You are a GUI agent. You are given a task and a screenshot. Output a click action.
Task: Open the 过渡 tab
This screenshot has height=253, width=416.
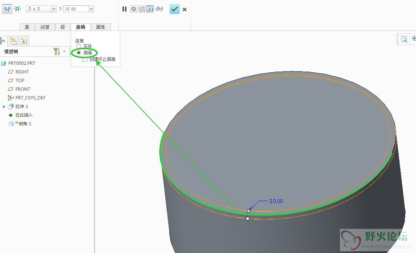[x=45, y=27]
